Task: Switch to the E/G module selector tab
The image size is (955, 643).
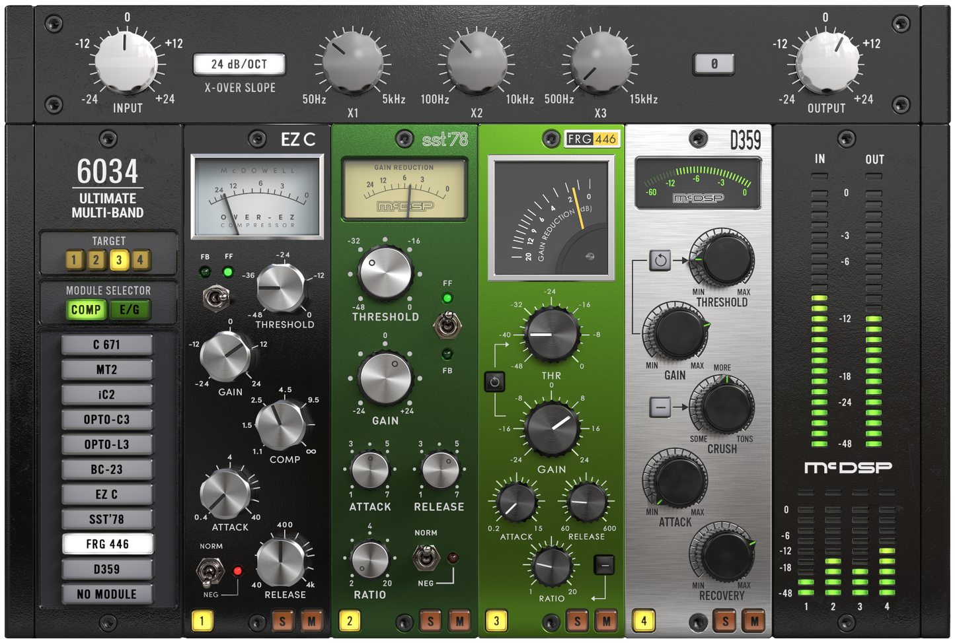Action: [130, 309]
